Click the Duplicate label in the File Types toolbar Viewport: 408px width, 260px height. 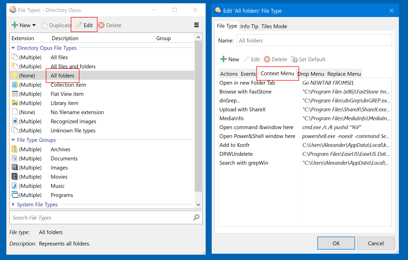tap(60, 25)
